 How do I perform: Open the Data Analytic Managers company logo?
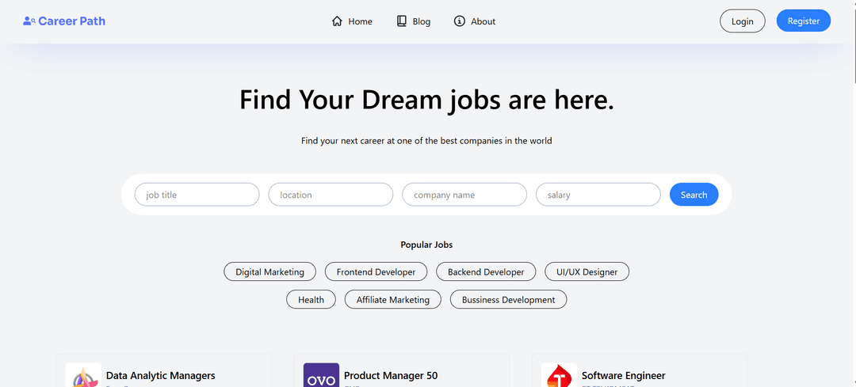tap(83, 376)
